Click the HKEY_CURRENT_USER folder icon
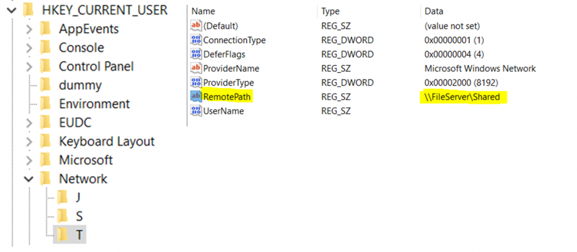 coord(29,10)
